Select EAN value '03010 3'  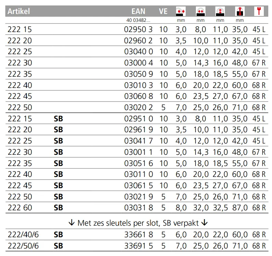[x=139, y=85]
